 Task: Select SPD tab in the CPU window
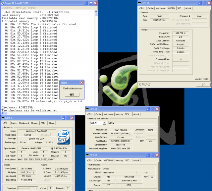point(43,123)
